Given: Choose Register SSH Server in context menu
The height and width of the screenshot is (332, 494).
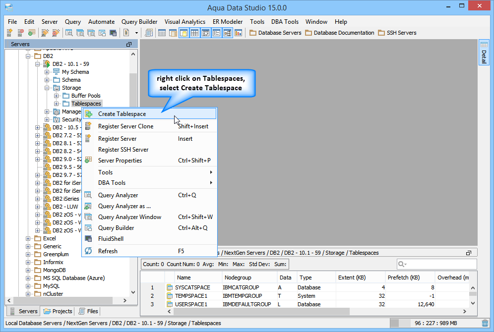Looking at the screenshot, I should click(149, 150).
